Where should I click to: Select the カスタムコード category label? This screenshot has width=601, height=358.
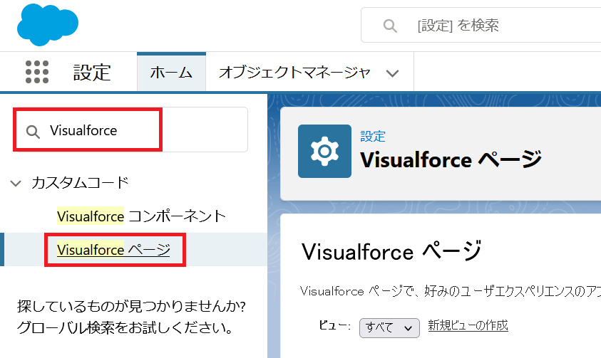pos(80,183)
